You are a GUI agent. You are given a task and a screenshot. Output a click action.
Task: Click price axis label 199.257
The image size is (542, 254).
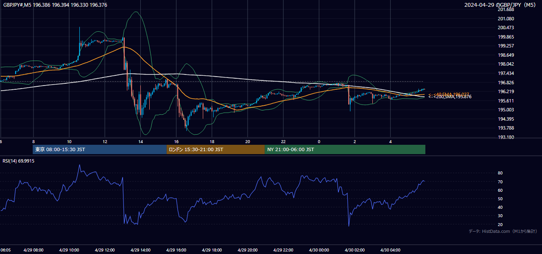click(x=506, y=46)
